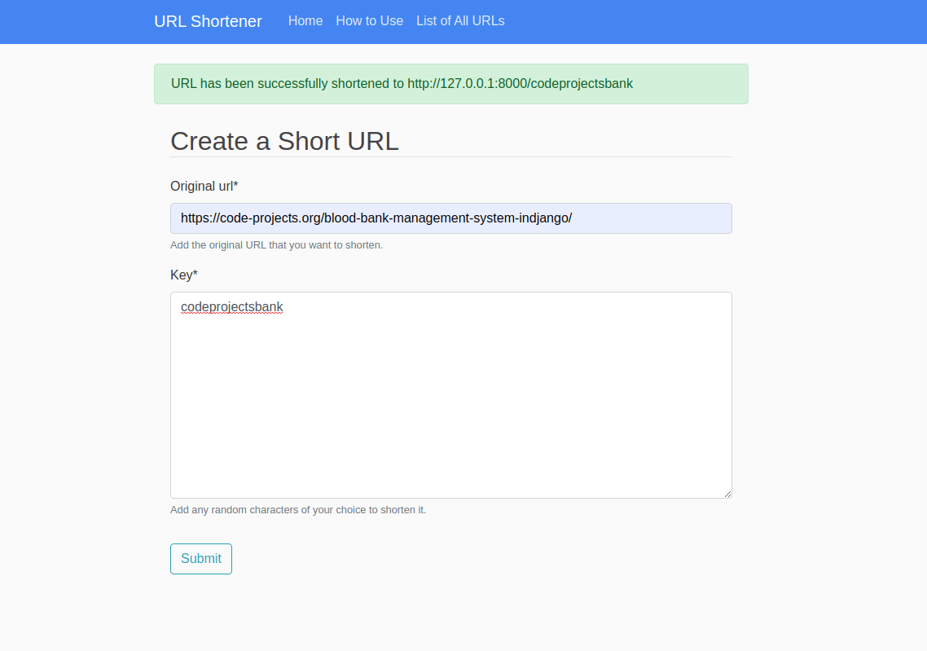Screen dimensions: 927x651
Task: Select the codeprojectsbank text in the Key field
Action: (232, 307)
